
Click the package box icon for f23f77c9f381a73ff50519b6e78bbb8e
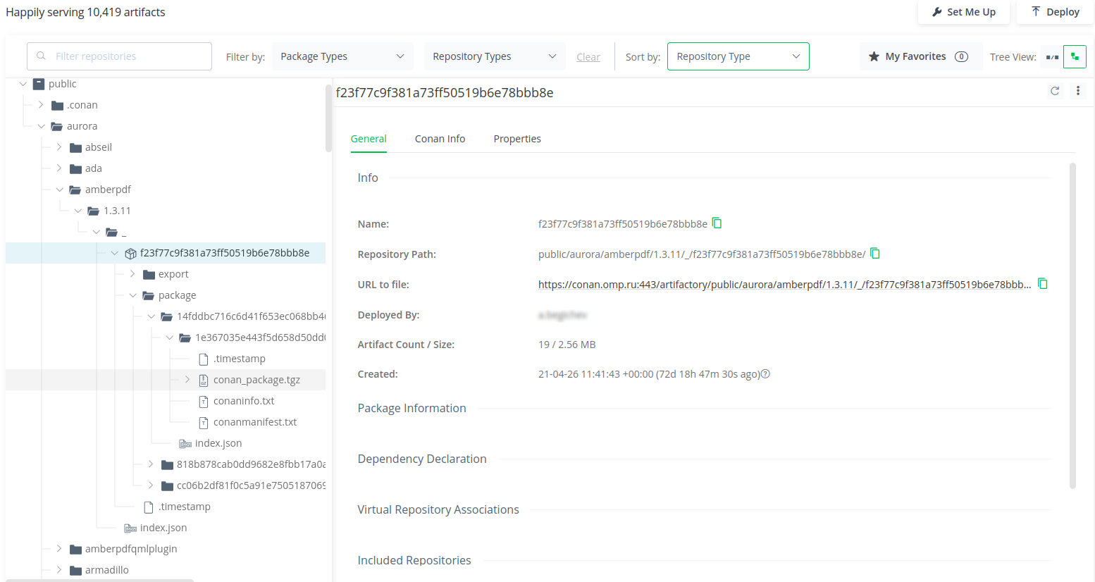[130, 254]
